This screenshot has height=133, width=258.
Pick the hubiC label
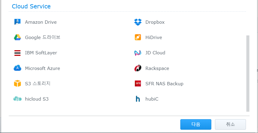pos(152,99)
